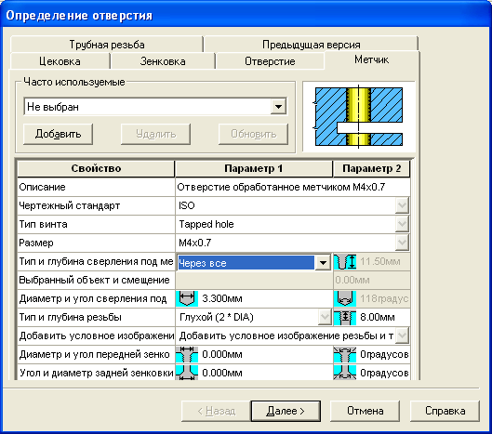Viewport: 492px width, 434px height.
Task: Select the Угол и диаметр задней зенковки label
Action: [x=96, y=373]
